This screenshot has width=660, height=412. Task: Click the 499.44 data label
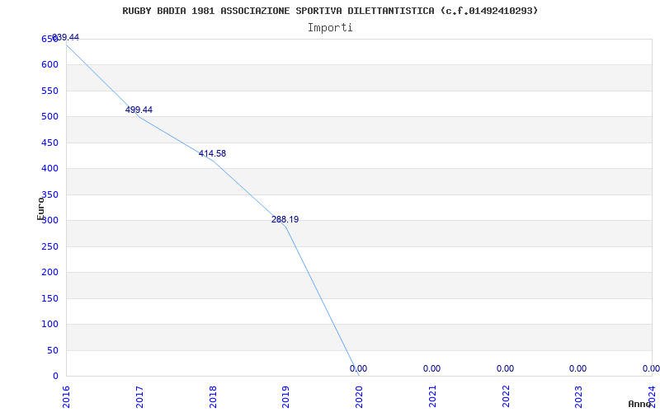(x=139, y=110)
